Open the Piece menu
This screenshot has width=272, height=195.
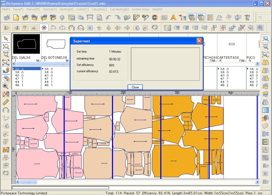pyautogui.click(x=18, y=9)
